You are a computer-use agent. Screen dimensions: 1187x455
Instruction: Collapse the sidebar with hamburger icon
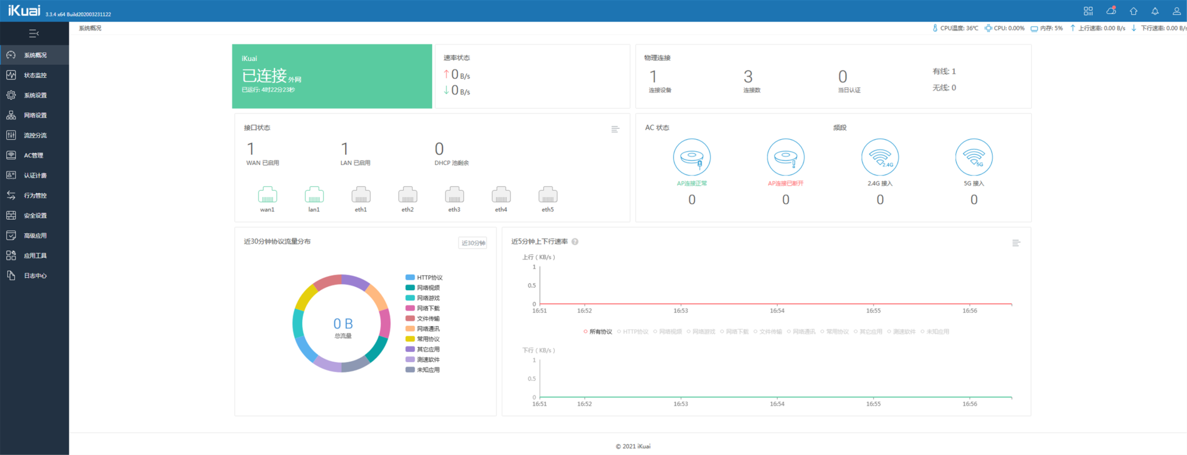pyautogui.click(x=34, y=33)
